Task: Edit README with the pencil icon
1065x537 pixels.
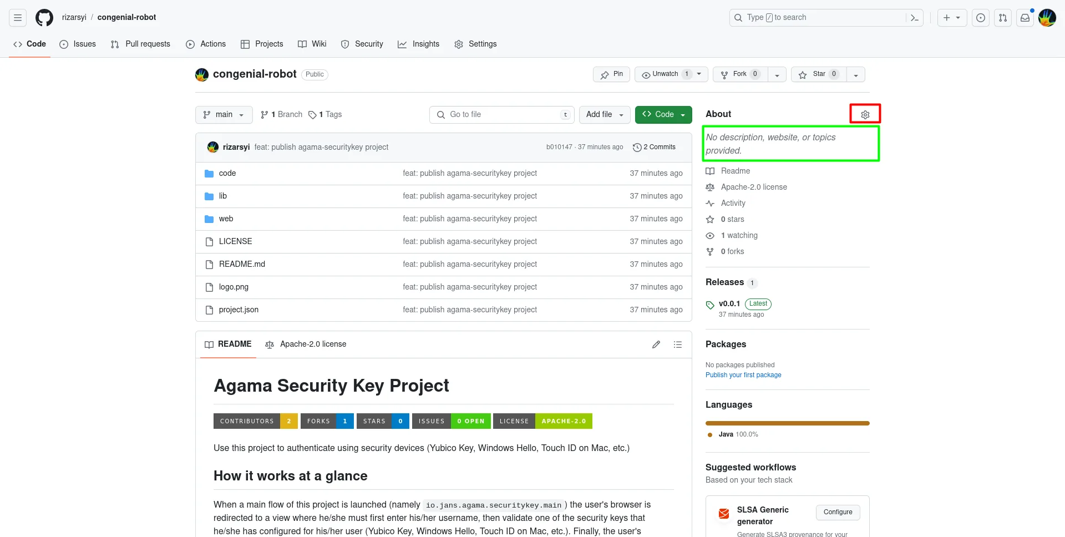Action: tap(656, 345)
